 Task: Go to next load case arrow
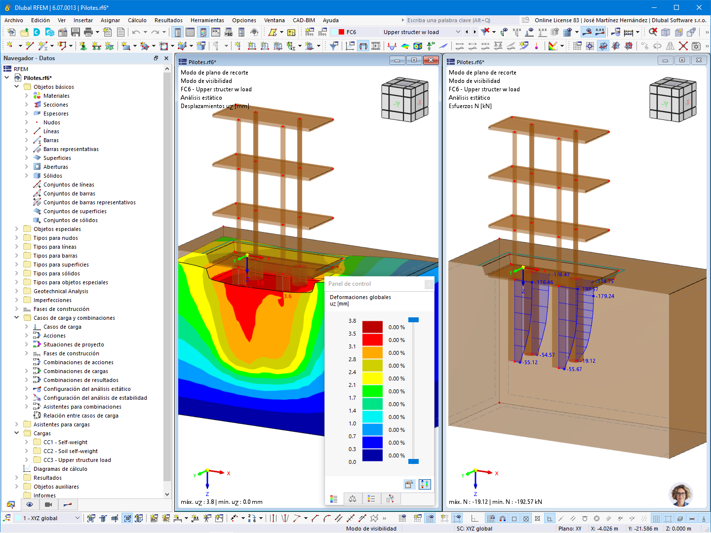(475, 32)
